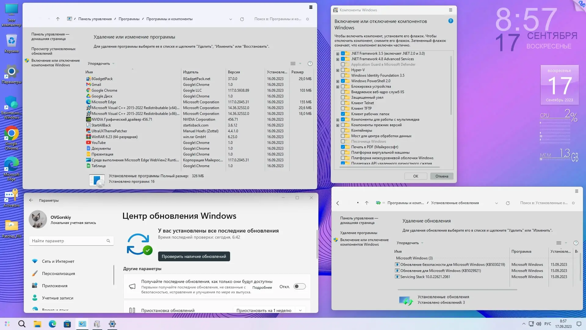Screen dimensions: 586x330
Task: Open Personalization in Settings sidebar
Action: coord(58,273)
